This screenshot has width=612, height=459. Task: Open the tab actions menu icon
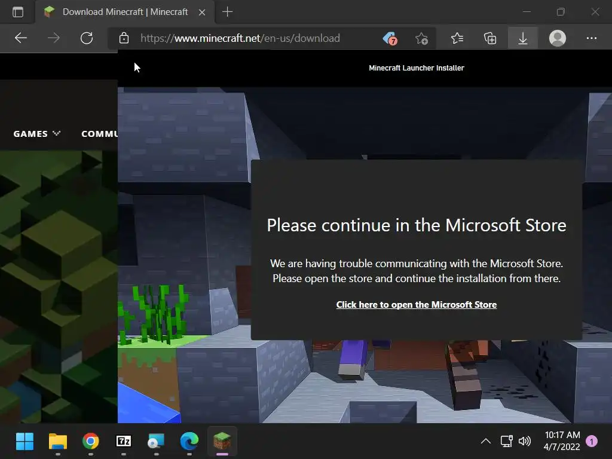[18, 12]
